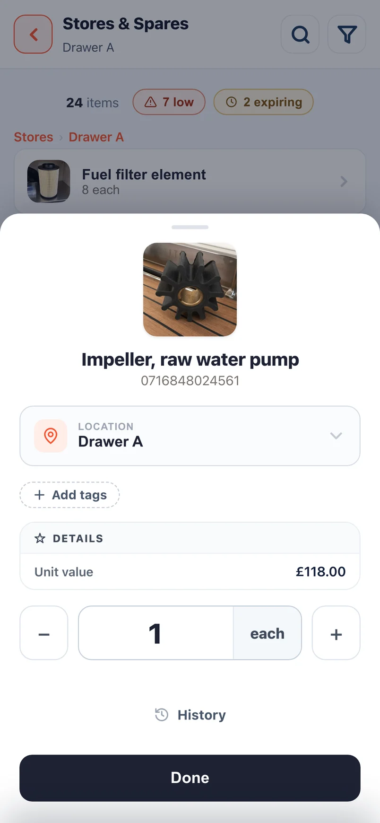Tap the red location pin icon
The height and width of the screenshot is (823, 380).
[51, 436]
